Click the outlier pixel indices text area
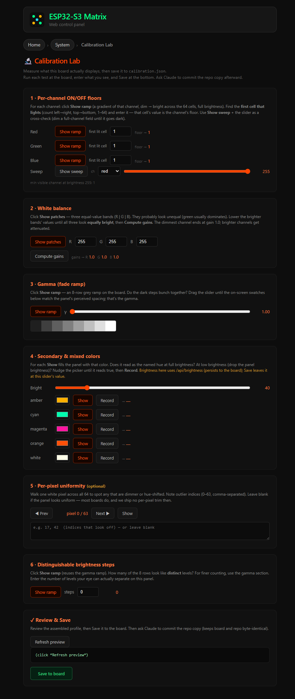The image size is (295, 699). (150, 531)
